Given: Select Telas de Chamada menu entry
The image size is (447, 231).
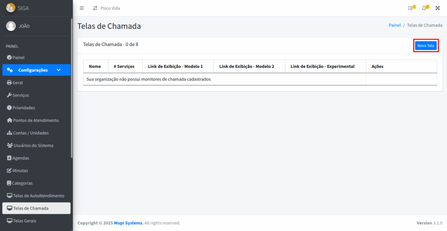Looking at the screenshot, I should click(x=37, y=208).
